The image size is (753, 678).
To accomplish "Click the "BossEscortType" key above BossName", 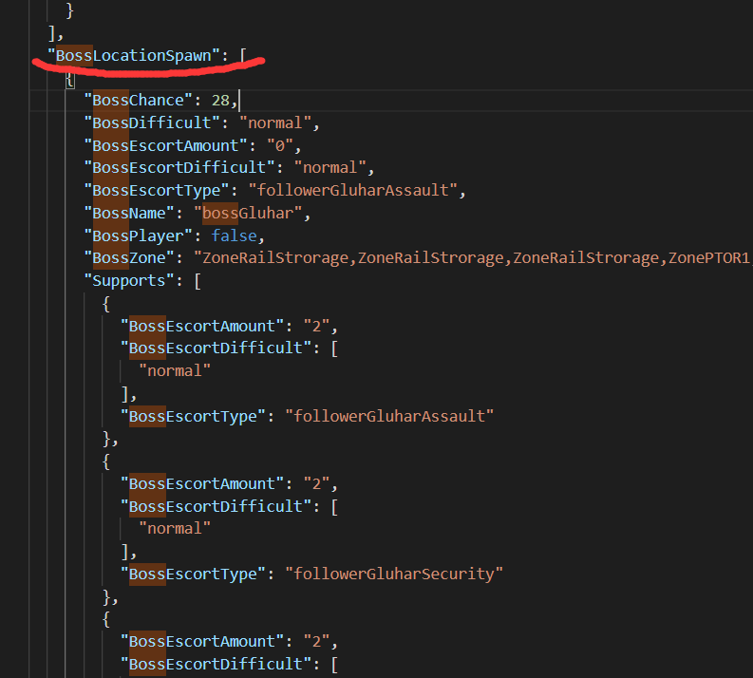I will coord(157,190).
